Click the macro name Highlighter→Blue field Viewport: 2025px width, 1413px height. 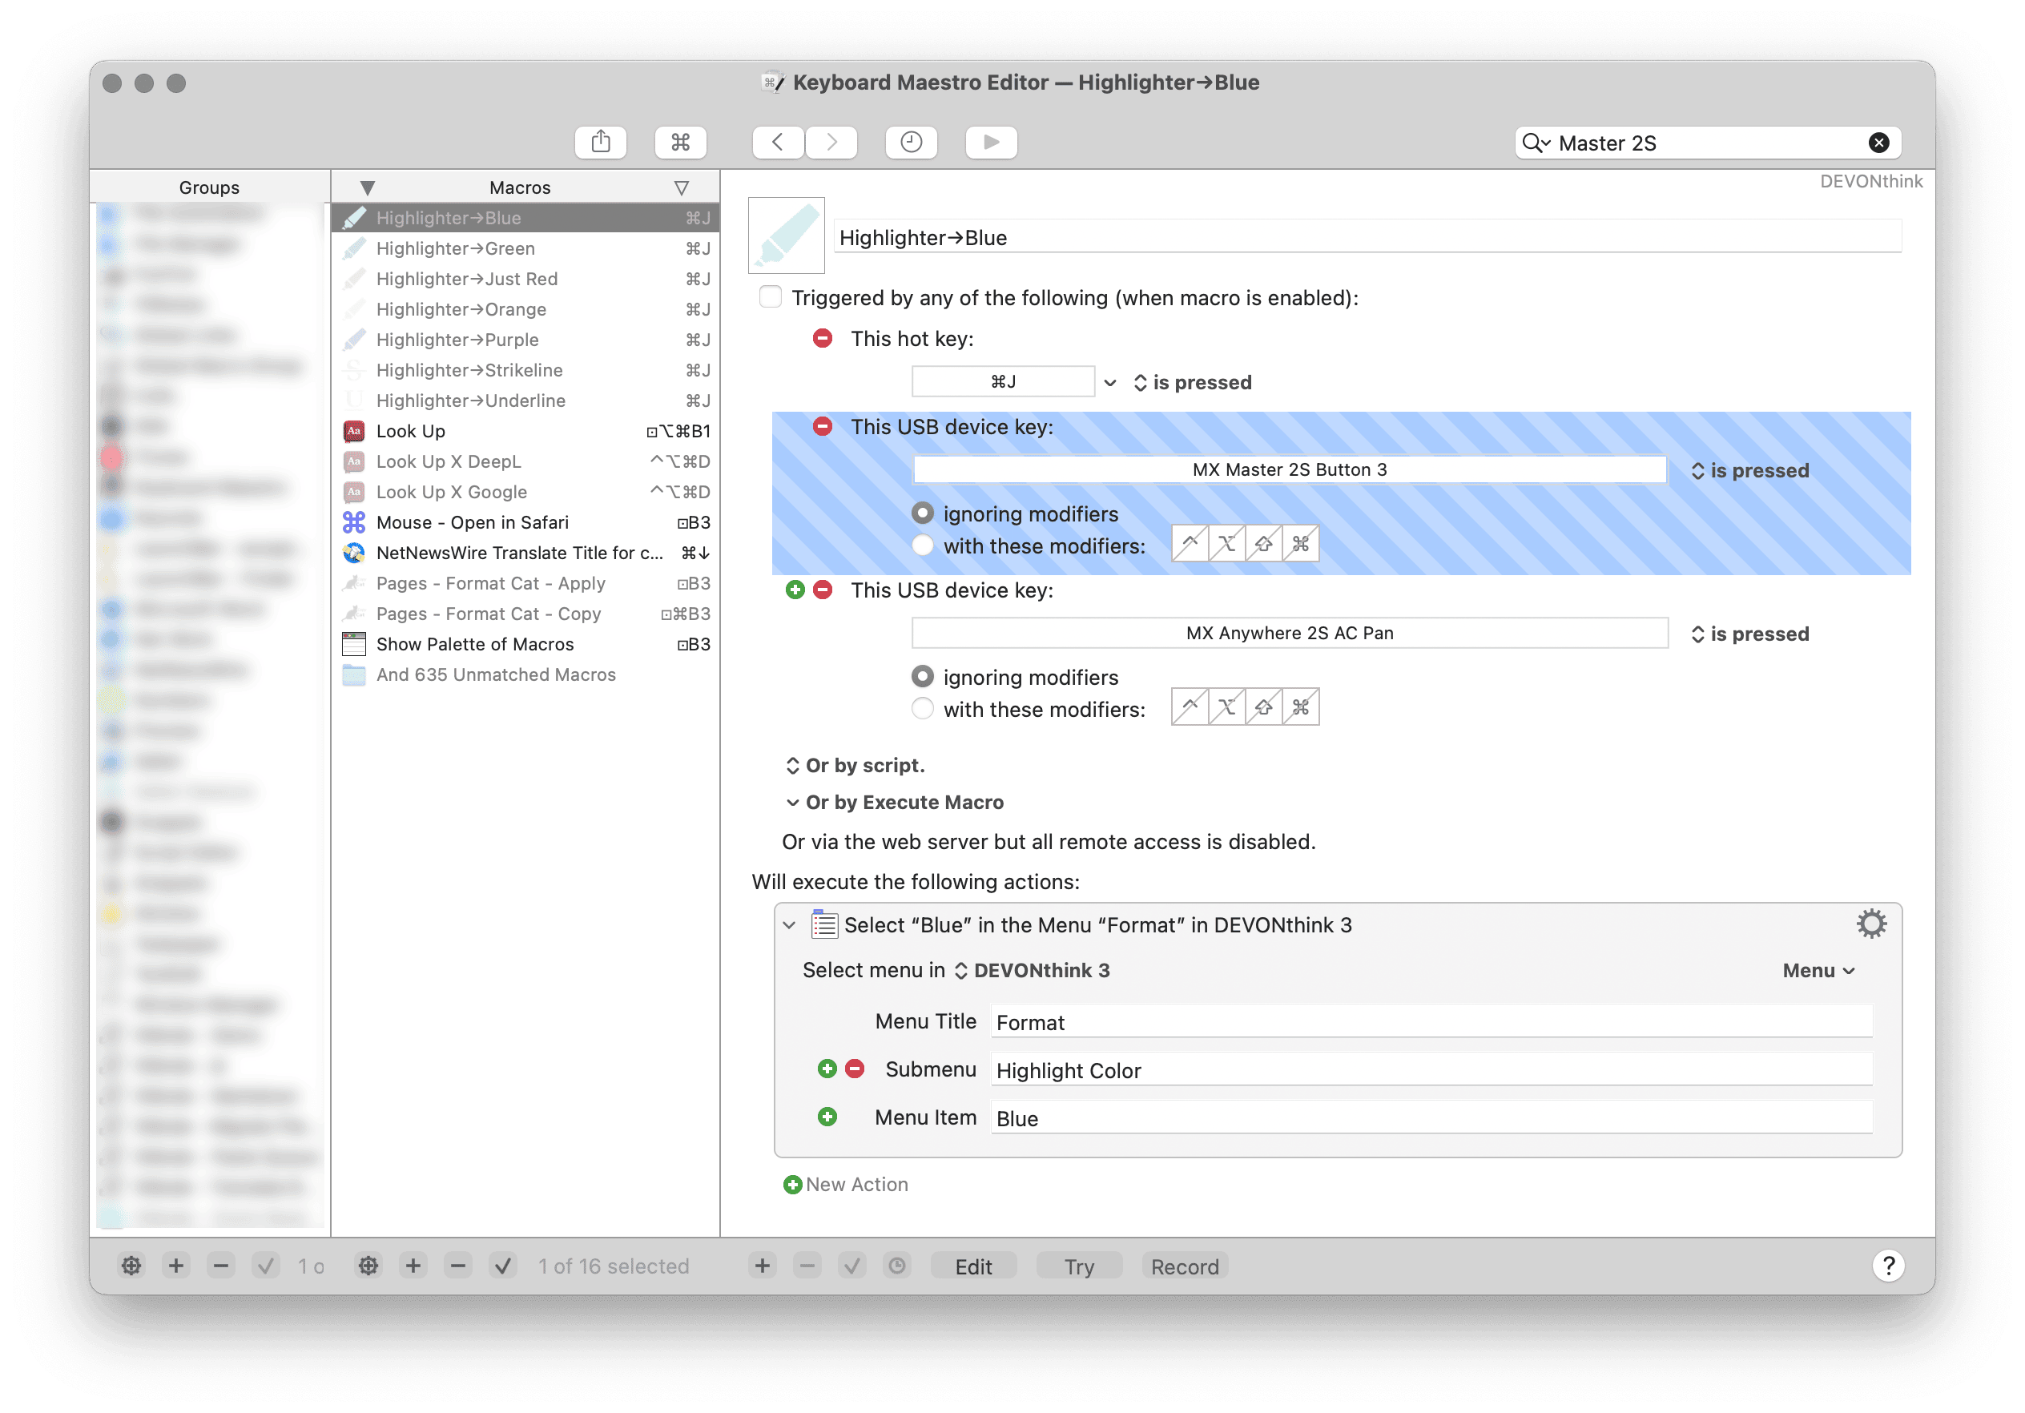tap(1367, 236)
